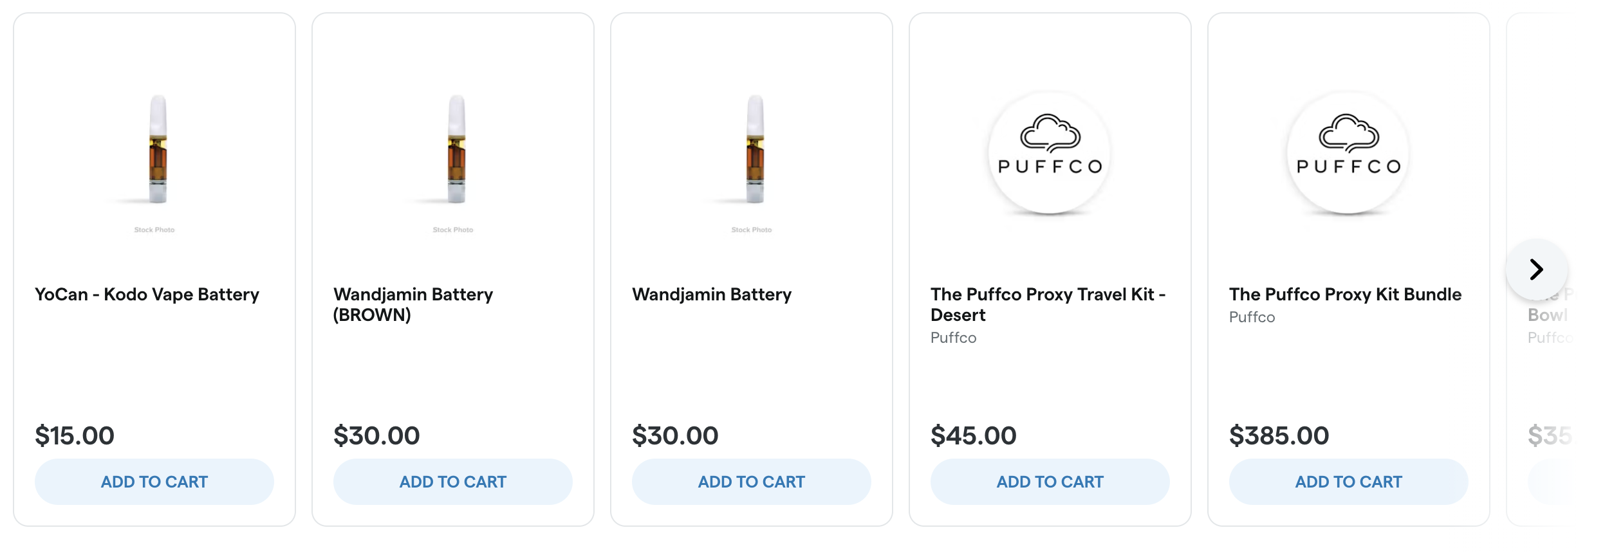
Task: Add Wandjamin Battery (BROWN) to cart
Action: click(x=453, y=482)
